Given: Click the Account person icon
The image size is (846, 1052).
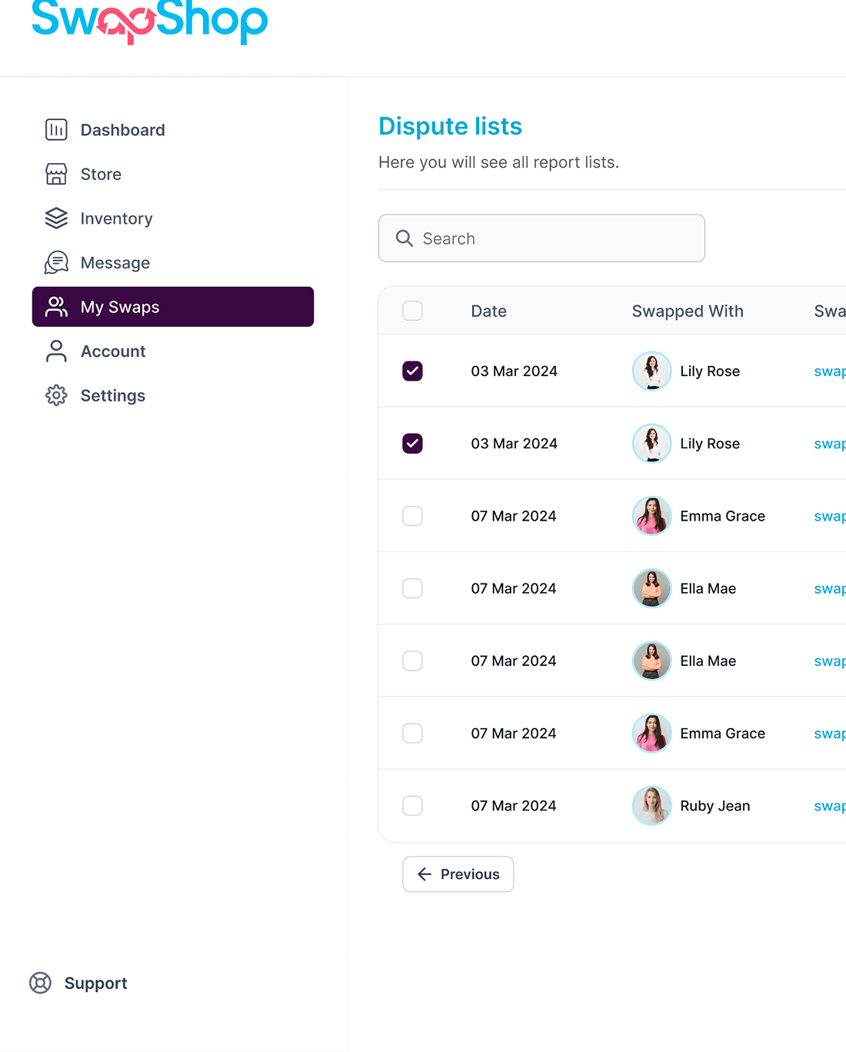Looking at the screenshot, I should 56,351.
